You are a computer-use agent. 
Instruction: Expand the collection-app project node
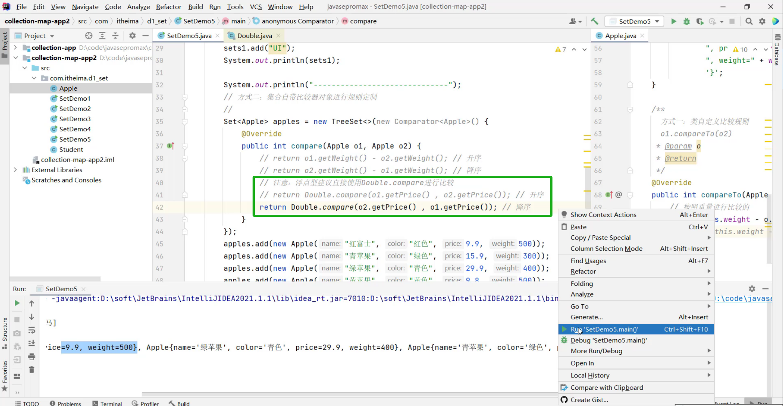click(15, 48)
